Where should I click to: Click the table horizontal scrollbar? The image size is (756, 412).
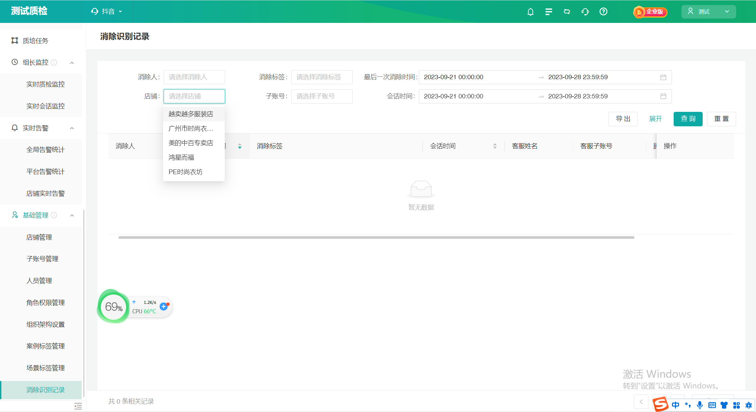point(376,237)
